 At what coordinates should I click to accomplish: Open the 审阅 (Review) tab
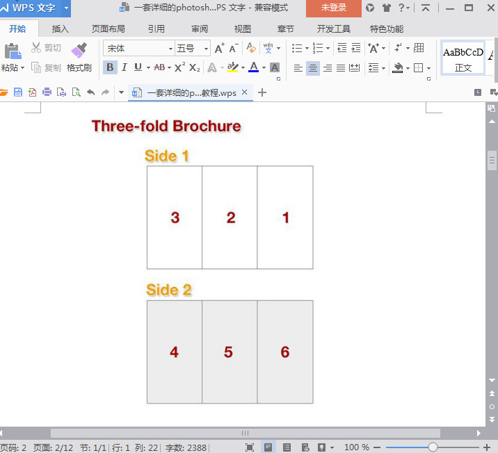200,29
